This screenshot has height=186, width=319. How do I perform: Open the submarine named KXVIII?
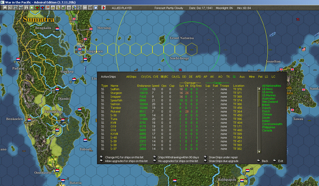[x=114, y=134]
